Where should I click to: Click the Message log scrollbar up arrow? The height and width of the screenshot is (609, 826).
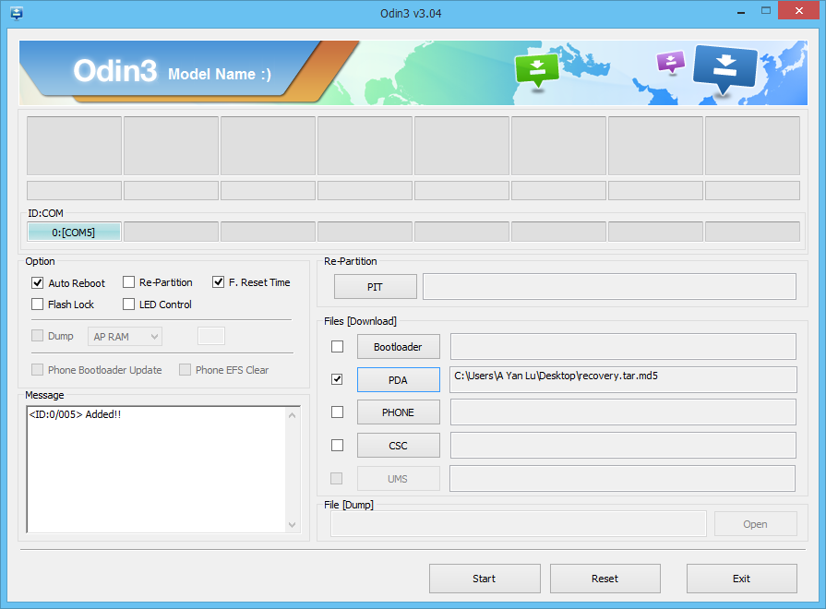click(x=293, y=415)
